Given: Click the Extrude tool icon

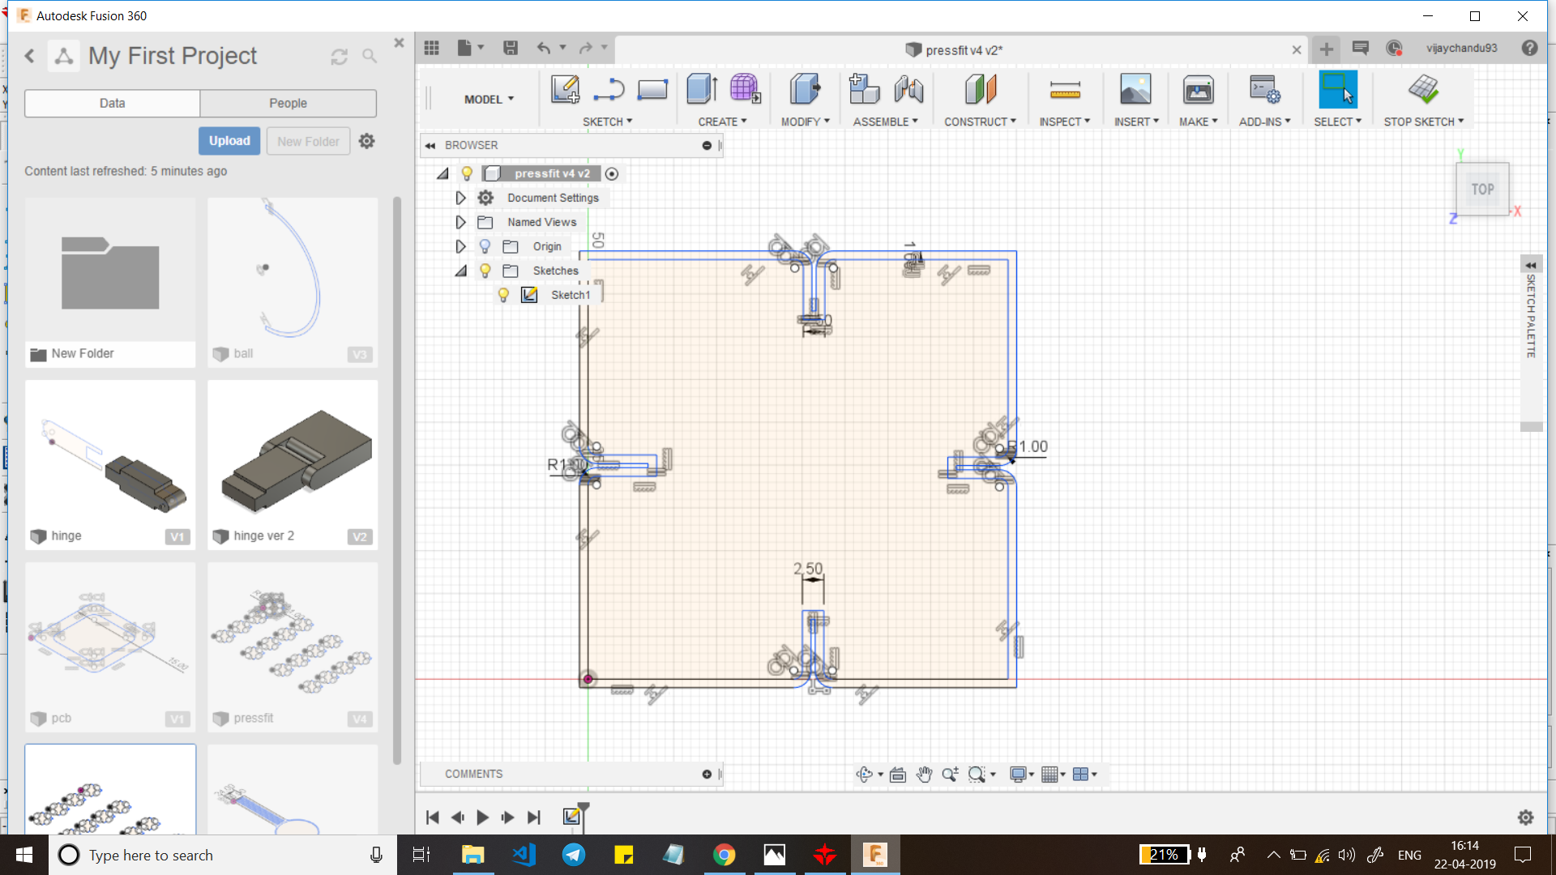Looking at the screenshot, I should [x=702, y=89].
